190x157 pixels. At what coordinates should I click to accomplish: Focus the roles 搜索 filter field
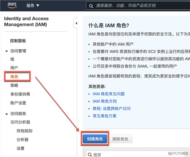point(135,154)
